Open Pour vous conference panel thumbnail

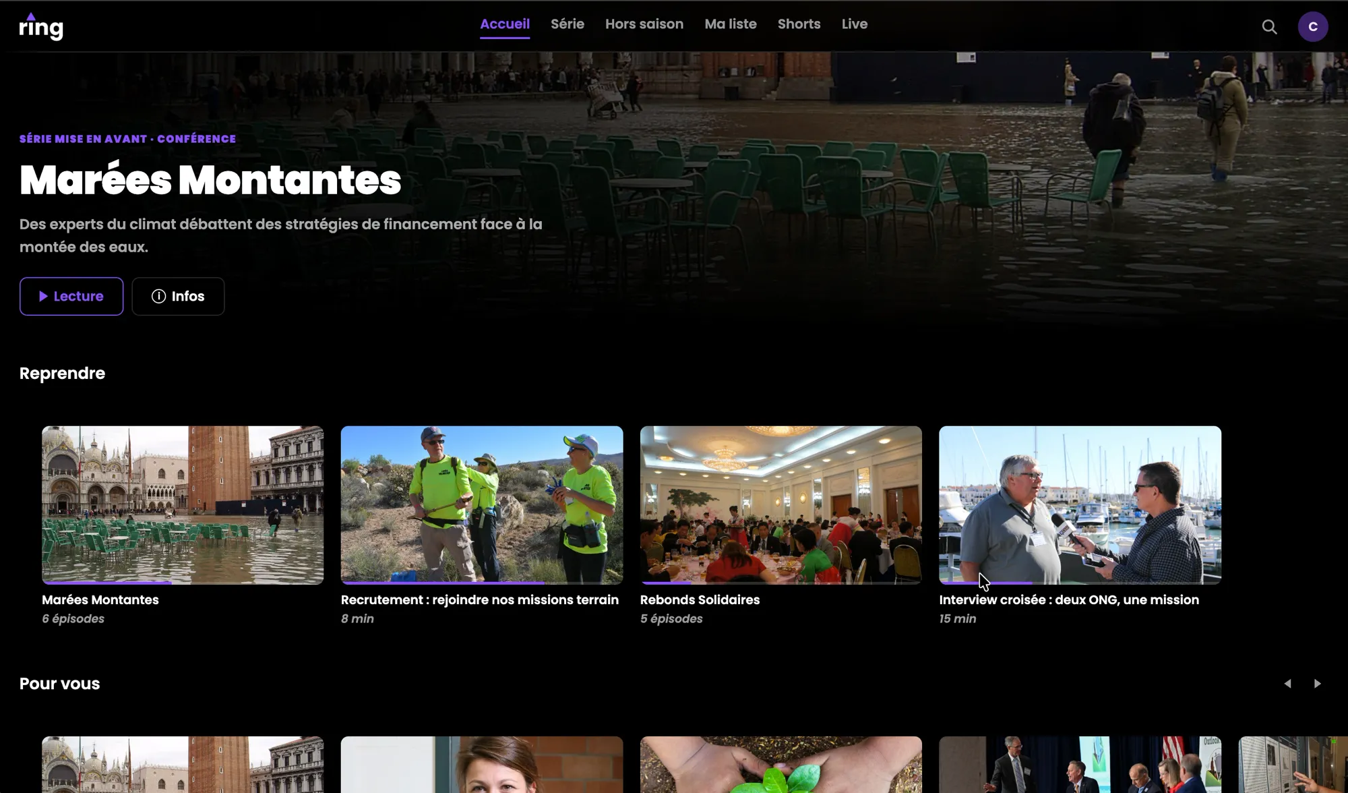pos(1080,765)
